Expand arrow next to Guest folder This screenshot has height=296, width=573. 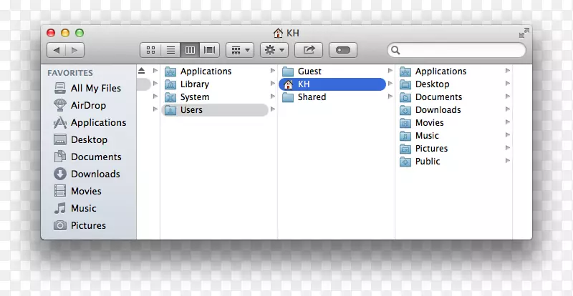point(390,71)
